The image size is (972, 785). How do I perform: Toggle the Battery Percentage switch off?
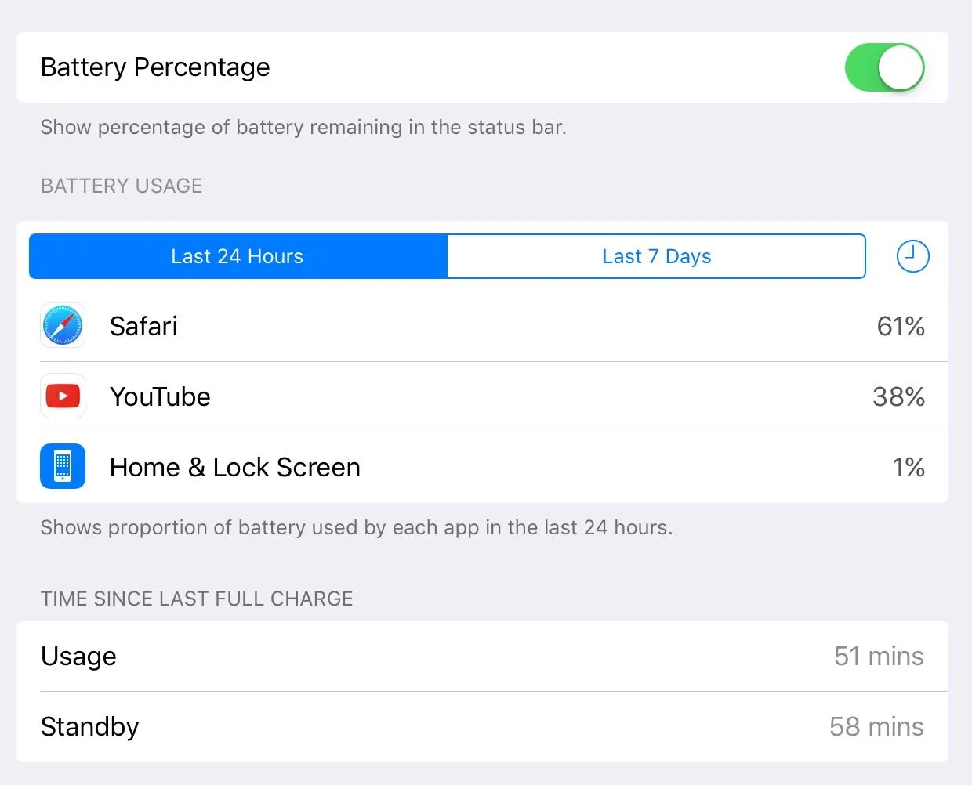click(x=884, y=67)
